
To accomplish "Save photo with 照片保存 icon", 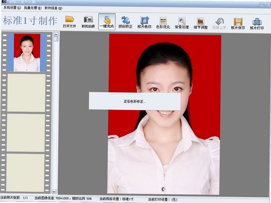I will (x=238, y=23).
